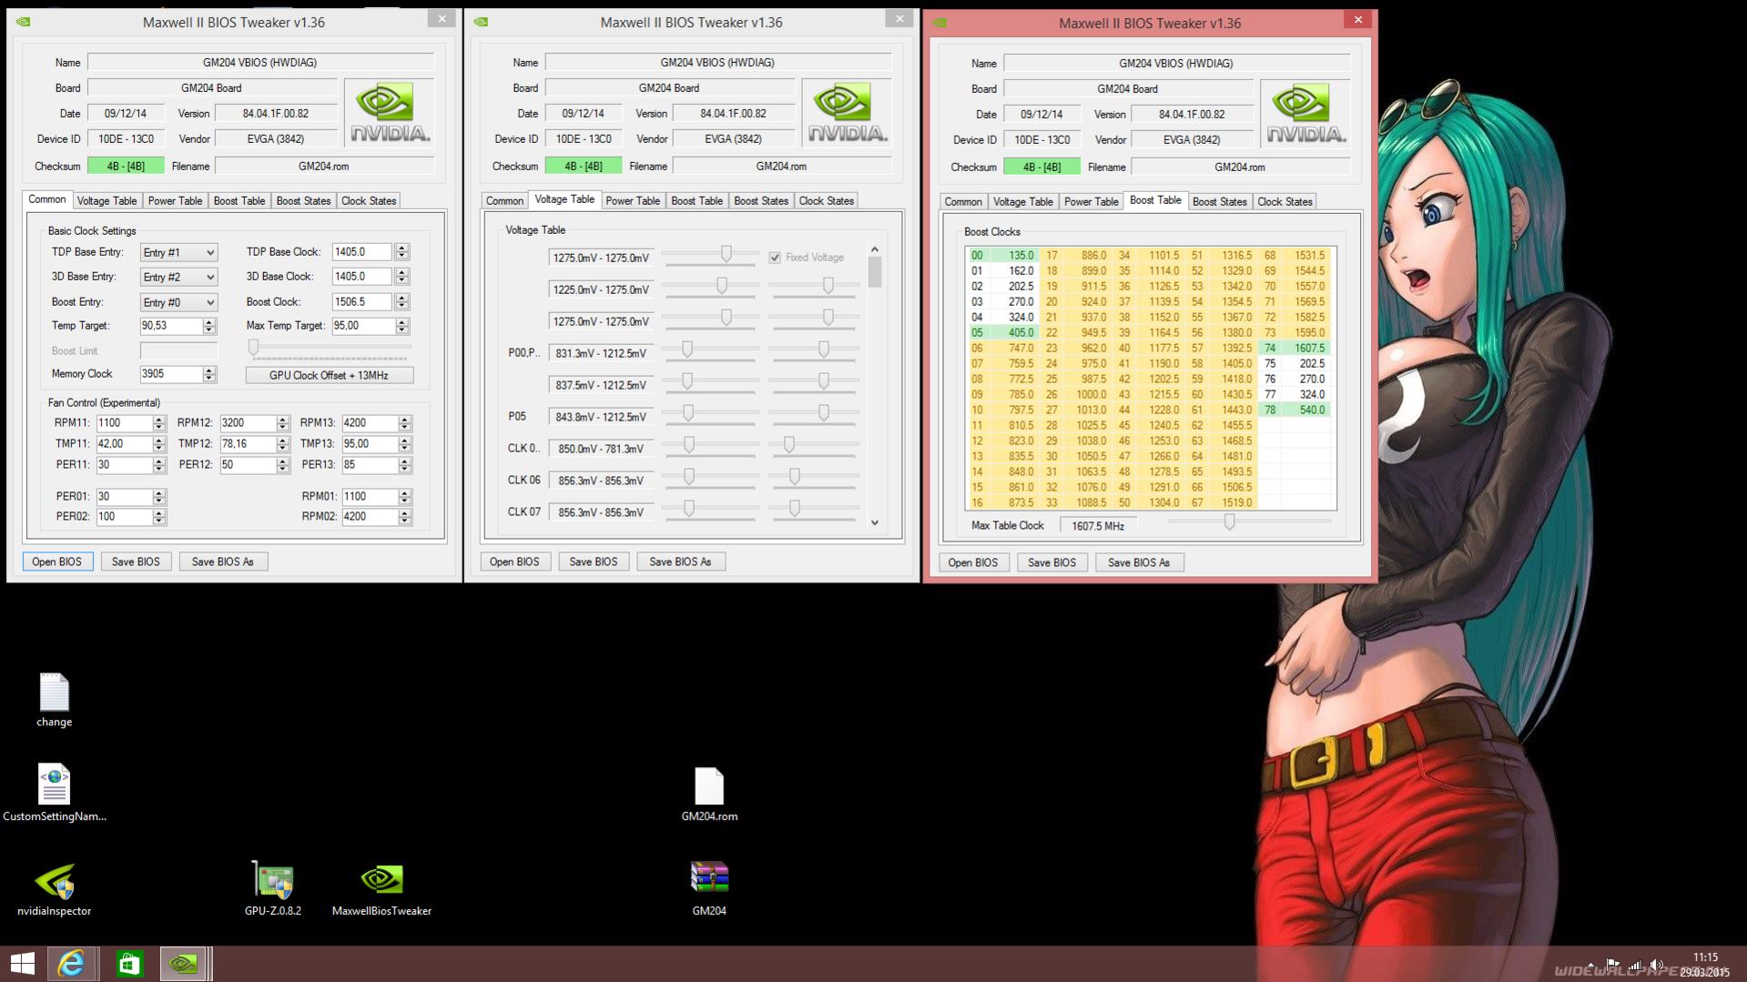This screenshot has height=982, width=1747.
Task: Click the PER13 percentage field
Action: [x=370, y=465]
